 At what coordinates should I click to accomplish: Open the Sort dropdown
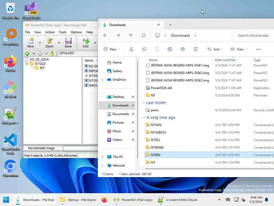[215, 49]
